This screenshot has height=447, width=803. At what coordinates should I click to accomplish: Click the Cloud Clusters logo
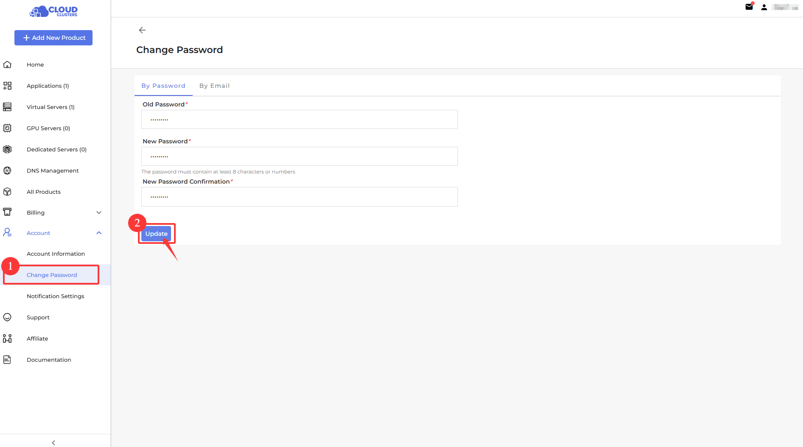point(53,11)
